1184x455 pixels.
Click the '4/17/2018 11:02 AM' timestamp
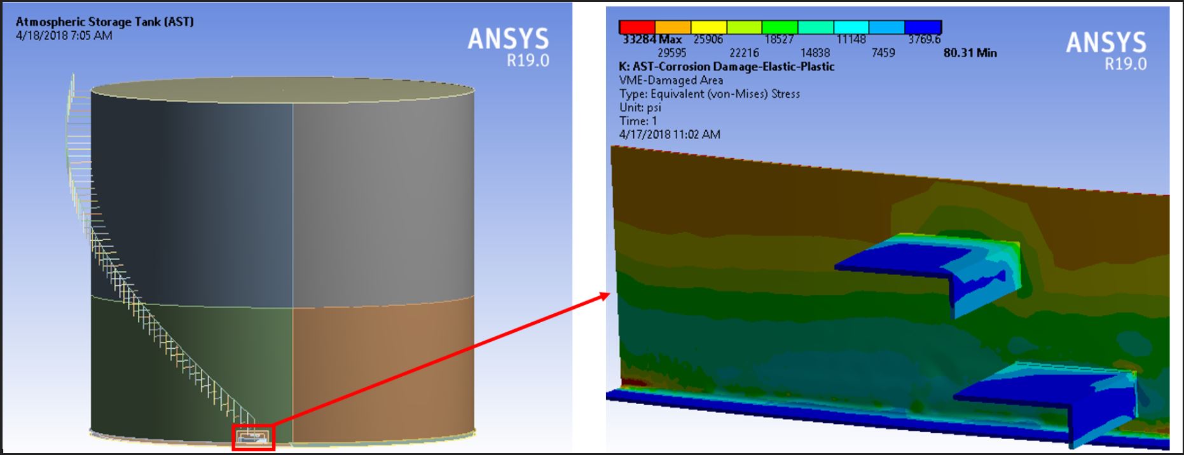[670, 134]
